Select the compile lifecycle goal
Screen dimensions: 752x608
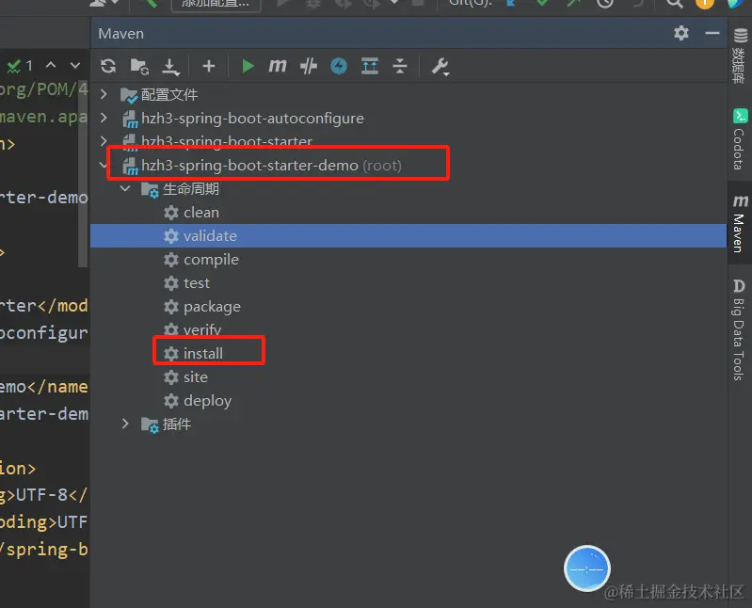[201, 260]
